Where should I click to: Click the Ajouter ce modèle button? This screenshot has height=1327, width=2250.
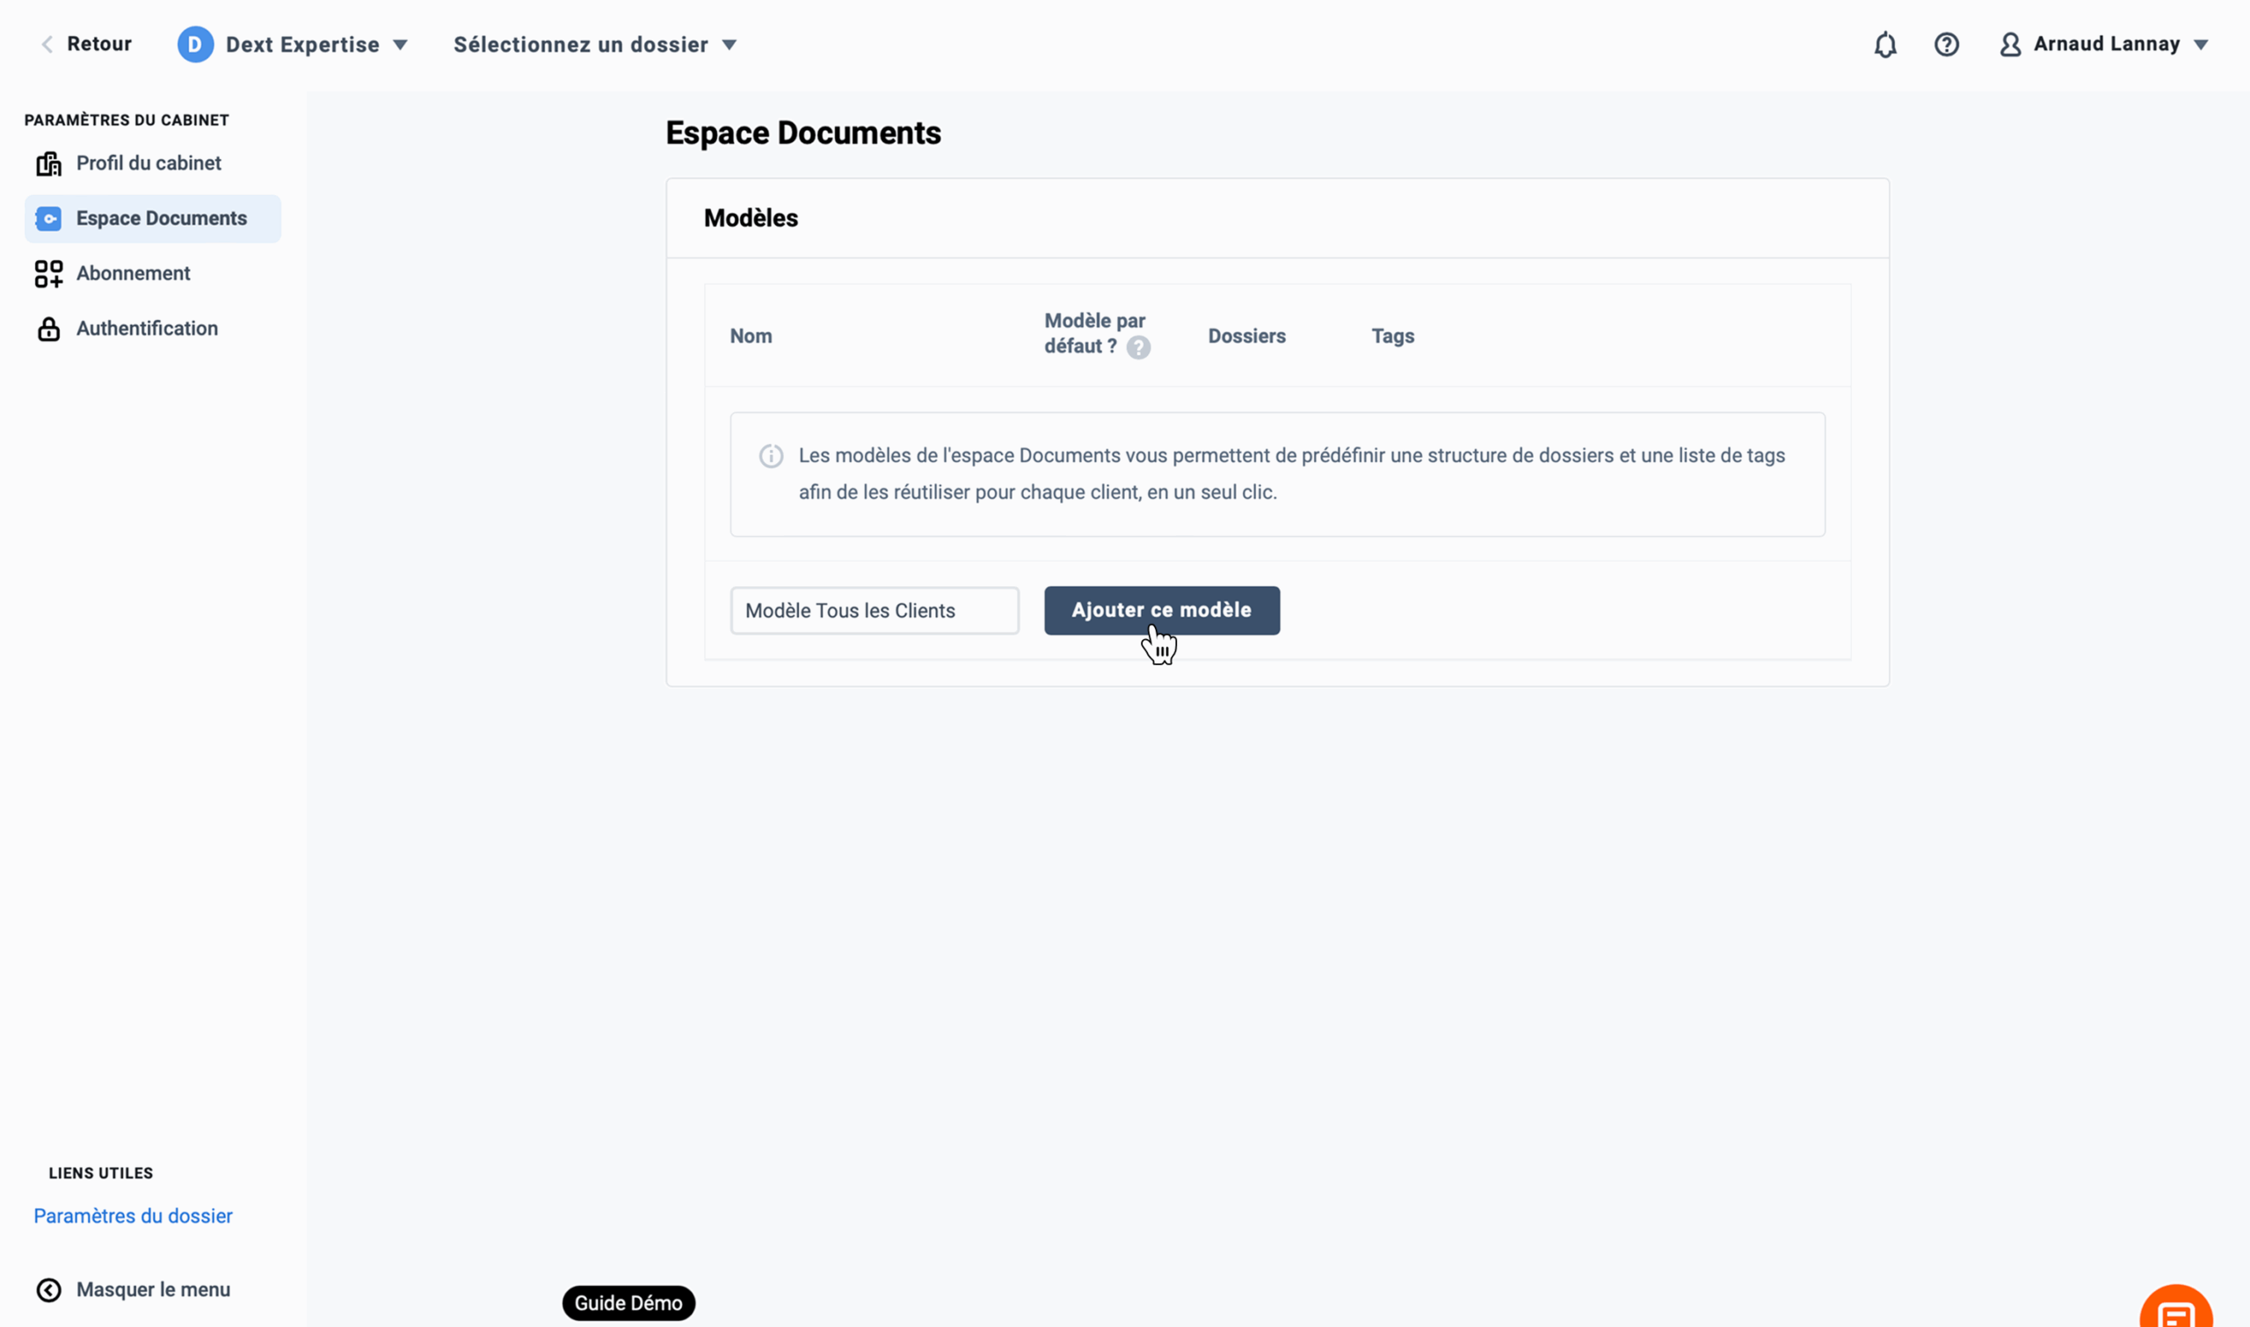1162,611
